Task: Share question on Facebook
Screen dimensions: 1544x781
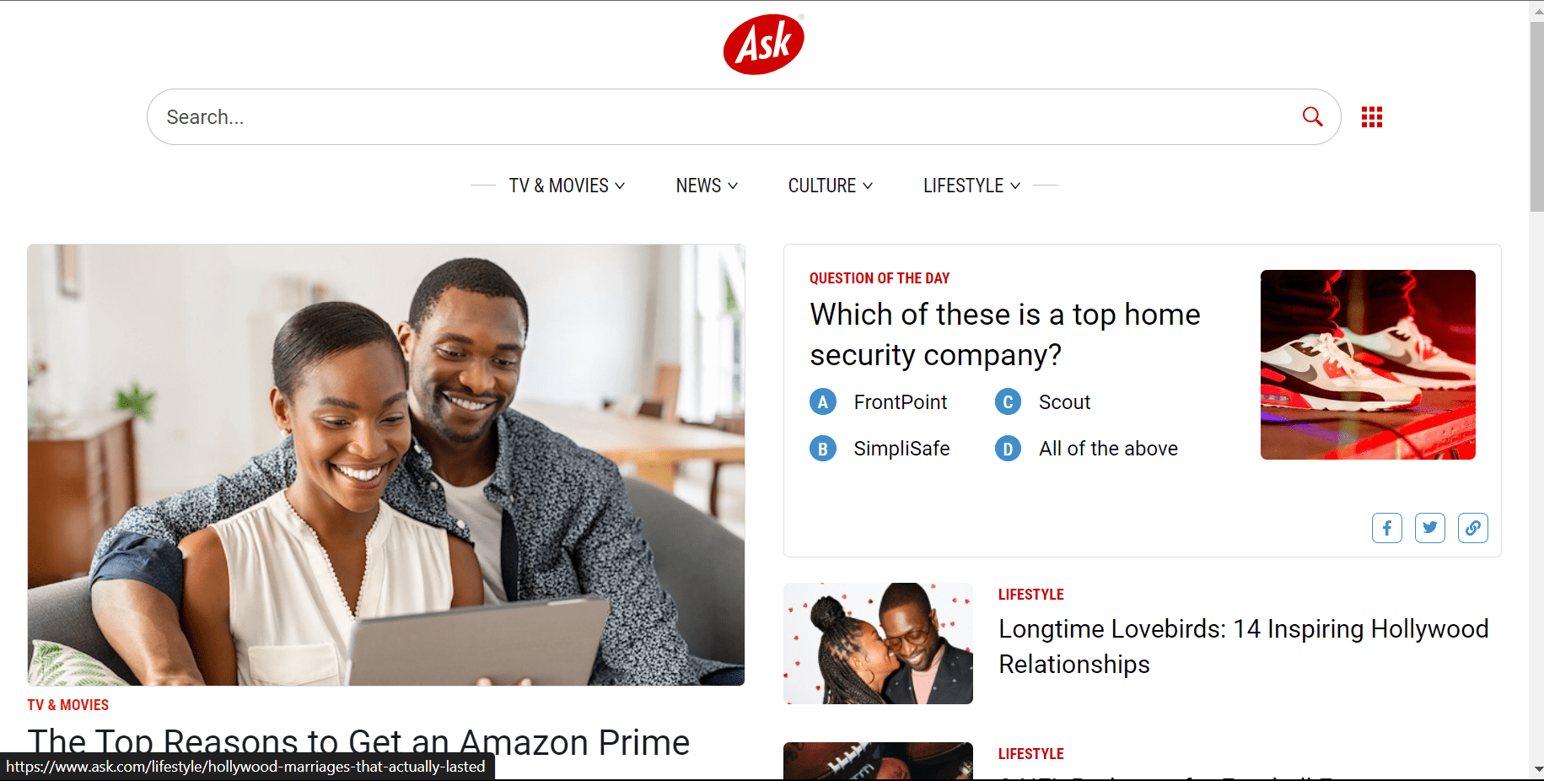Action: [x=1387, y=528]
